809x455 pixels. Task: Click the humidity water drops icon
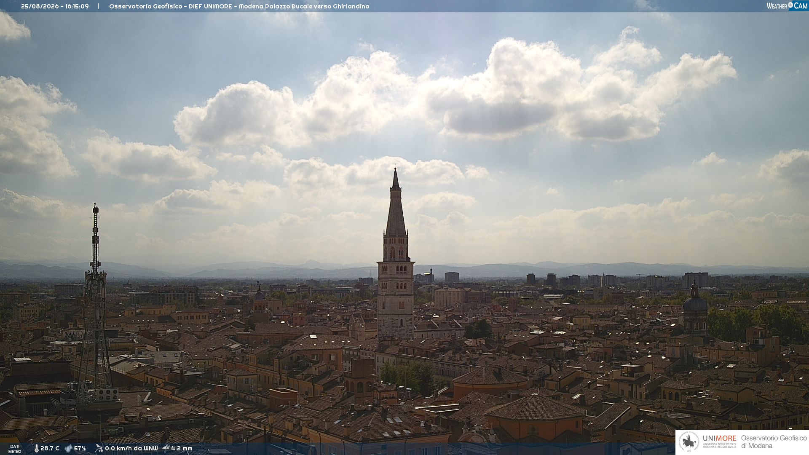68,449
